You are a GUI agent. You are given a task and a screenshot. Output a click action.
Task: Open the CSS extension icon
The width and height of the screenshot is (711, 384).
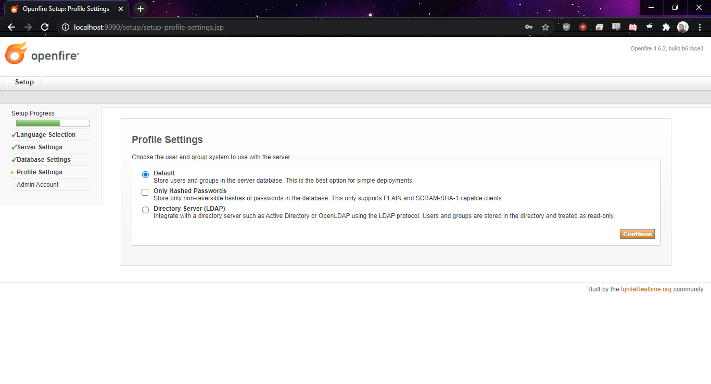616,27
